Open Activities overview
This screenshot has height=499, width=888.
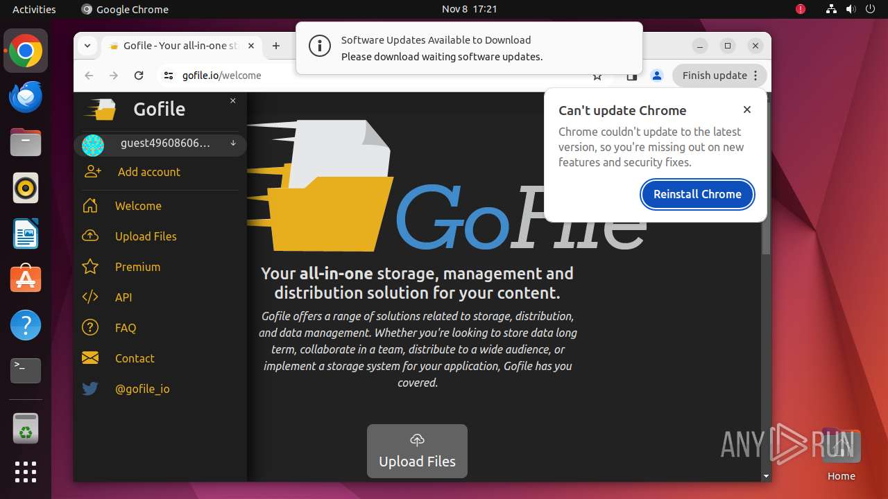[x=34, y=9]
